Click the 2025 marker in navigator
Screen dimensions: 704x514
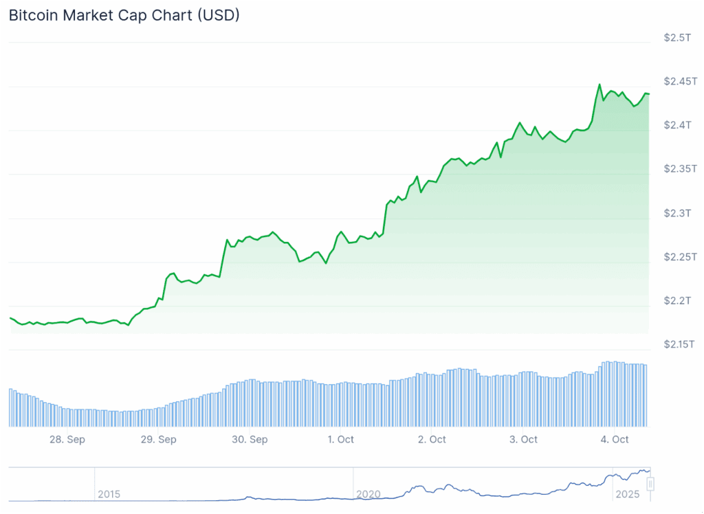point(627,494)
